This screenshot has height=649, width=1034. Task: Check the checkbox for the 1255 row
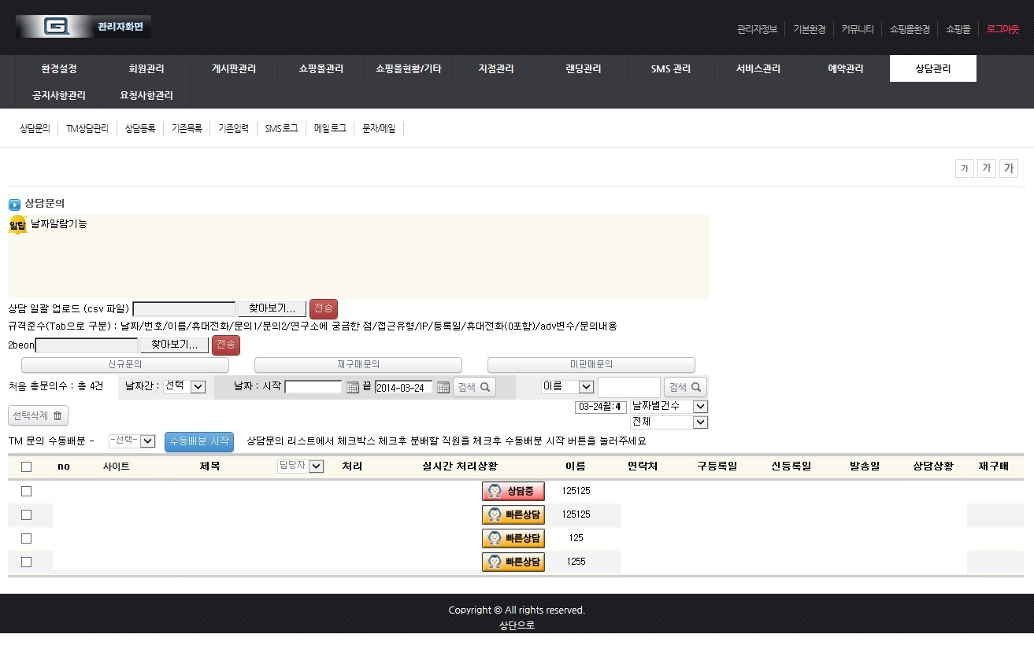click(x=26, y=562)
